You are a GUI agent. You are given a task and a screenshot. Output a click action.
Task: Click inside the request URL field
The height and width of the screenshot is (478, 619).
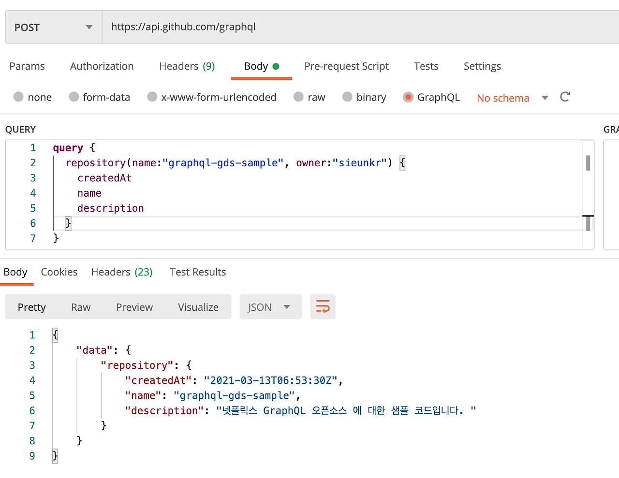tap(242, 27)
